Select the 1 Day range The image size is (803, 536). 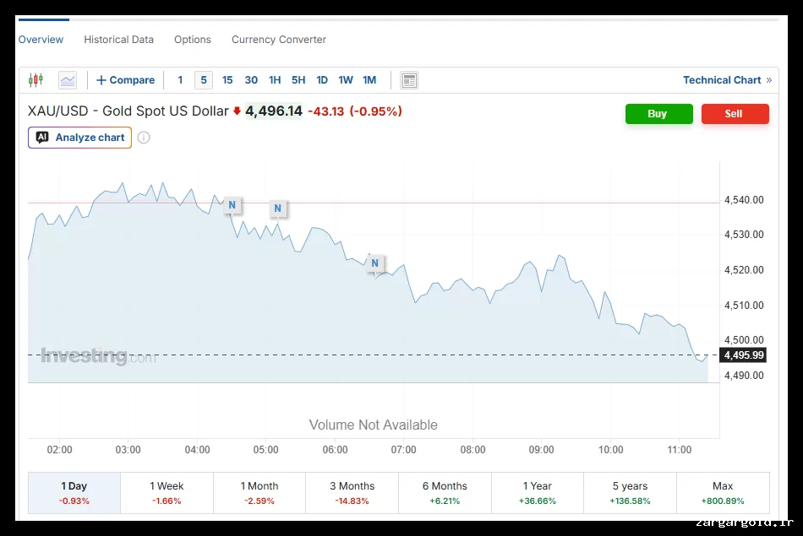pos(74,492)
